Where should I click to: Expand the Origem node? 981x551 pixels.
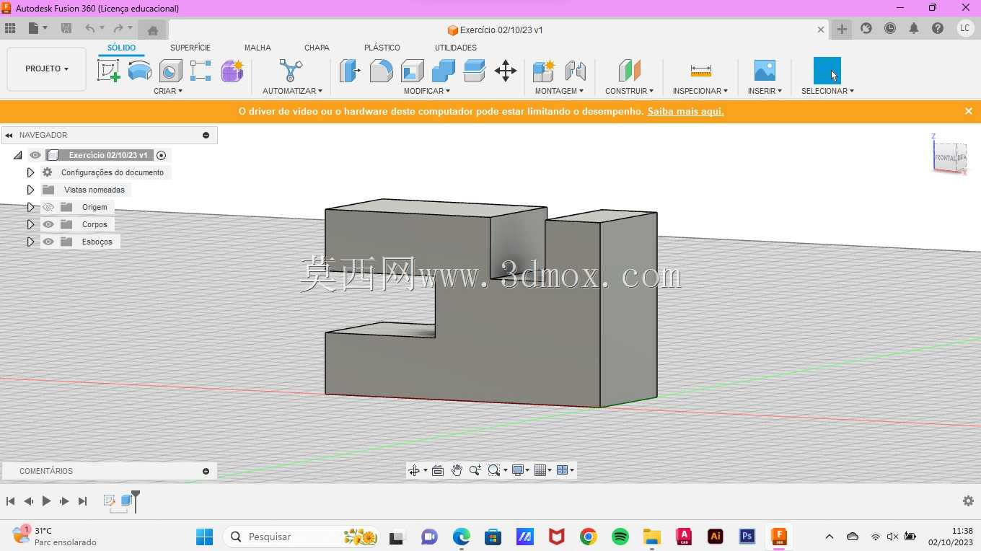(30, 207)
